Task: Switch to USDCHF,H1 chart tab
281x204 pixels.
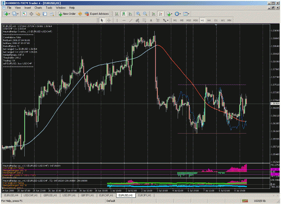Action: click(31, 195)
